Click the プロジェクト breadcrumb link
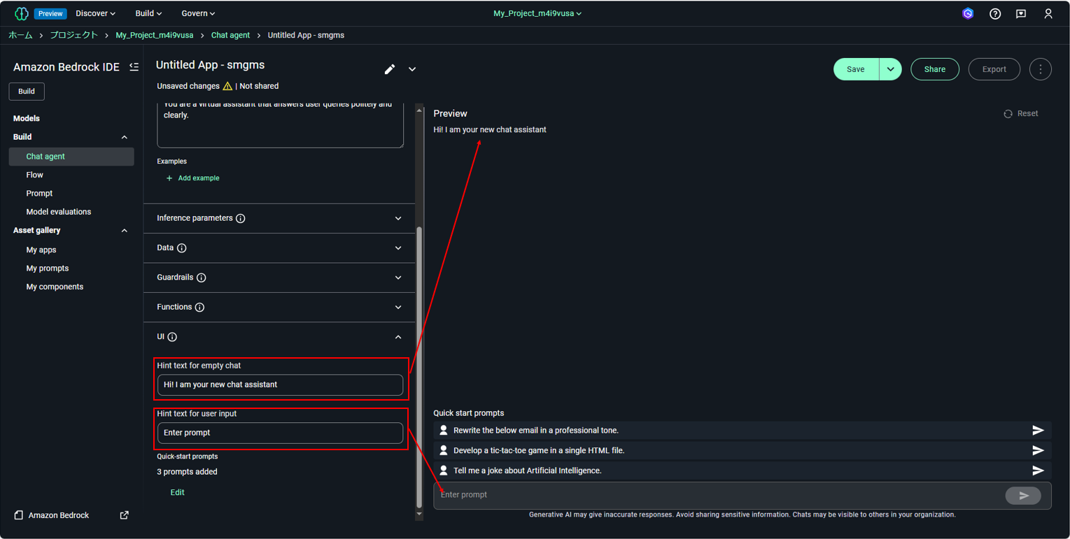Image resolution: width=1070 pixels, height=539 pixels. 73,35
